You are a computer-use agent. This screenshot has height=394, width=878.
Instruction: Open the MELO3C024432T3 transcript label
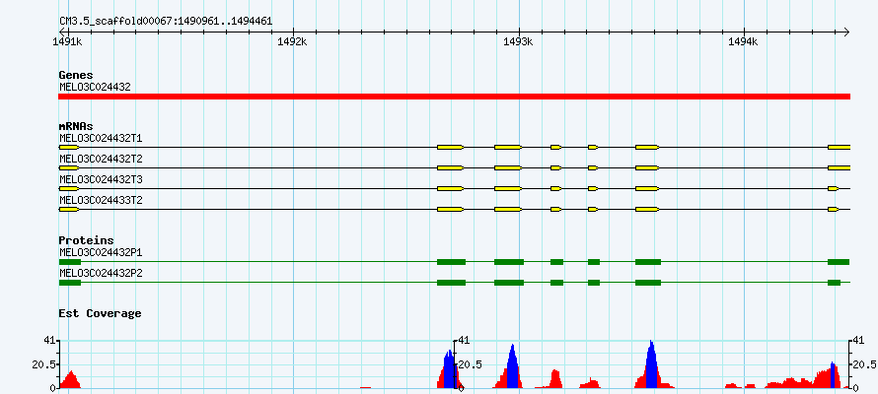point(101,179)
